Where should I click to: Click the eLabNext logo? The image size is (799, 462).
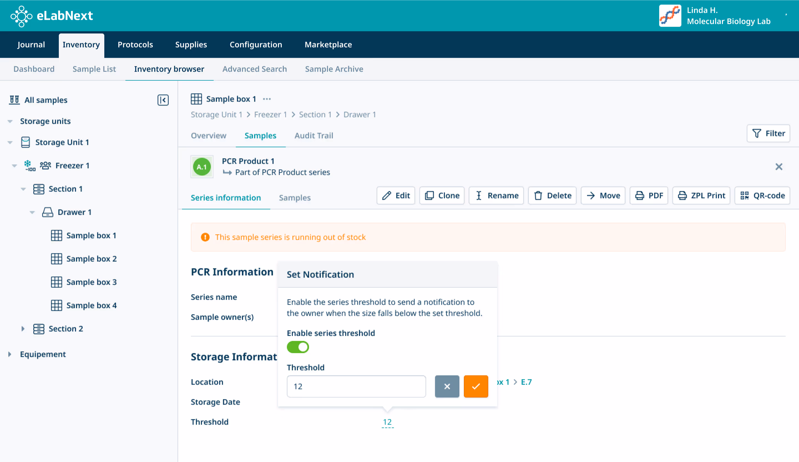[51, 16]
